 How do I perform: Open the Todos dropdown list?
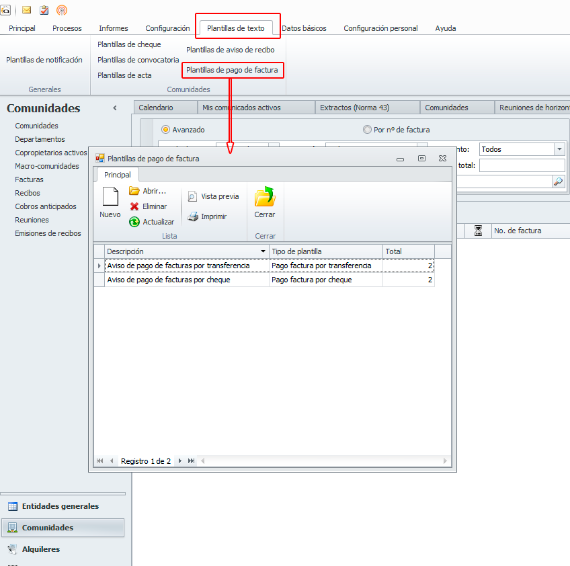(559, 149)
